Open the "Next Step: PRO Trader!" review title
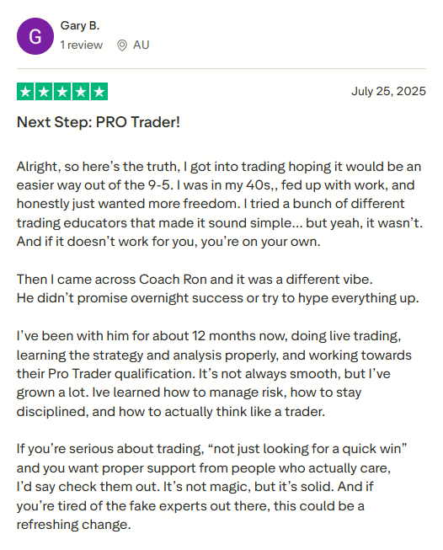The image size is (443, 550). point(99,122)
